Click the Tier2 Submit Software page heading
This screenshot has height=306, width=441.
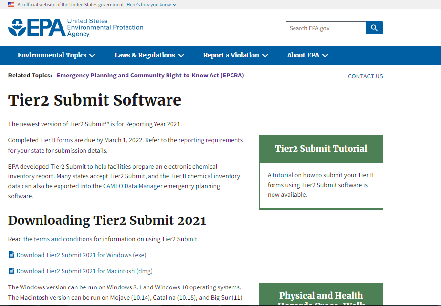point(95,100)
